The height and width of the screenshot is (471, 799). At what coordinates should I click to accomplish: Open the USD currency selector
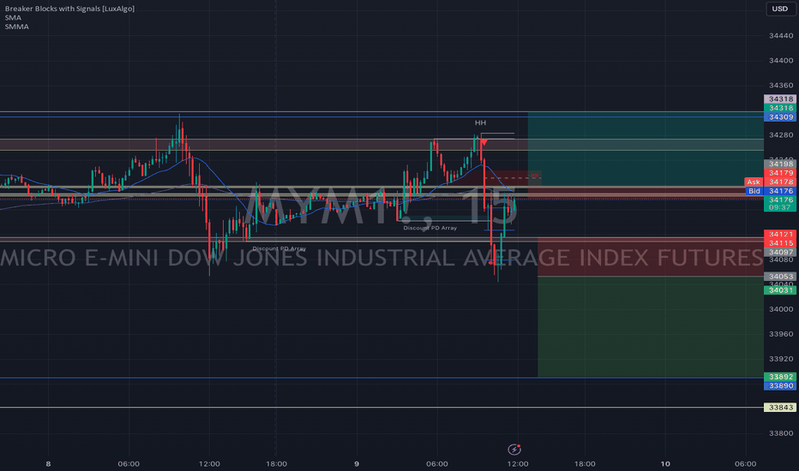pos(779,9)
